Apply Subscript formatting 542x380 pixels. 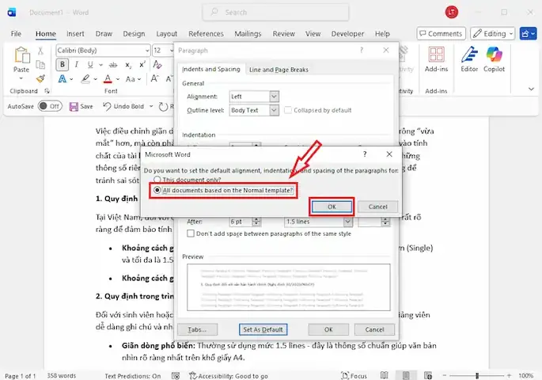(x=128, y=65)
